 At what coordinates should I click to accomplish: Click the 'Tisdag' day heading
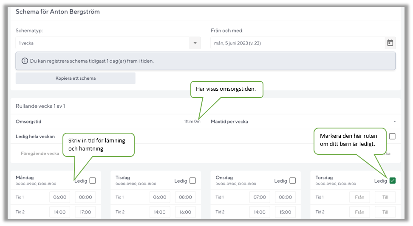click(x=123, y=178)
